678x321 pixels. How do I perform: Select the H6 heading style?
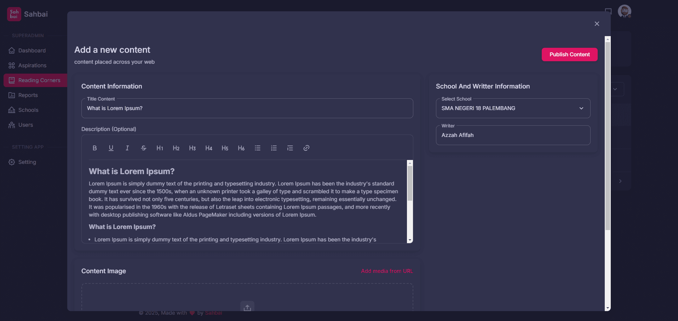point(241,148)
